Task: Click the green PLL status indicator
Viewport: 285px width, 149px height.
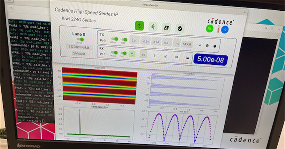Action: 210,29
